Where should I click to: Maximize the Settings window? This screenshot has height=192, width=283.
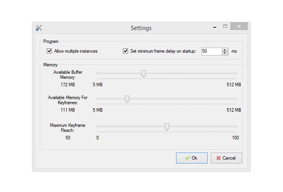pyautogui.click(x=225, y=26)
